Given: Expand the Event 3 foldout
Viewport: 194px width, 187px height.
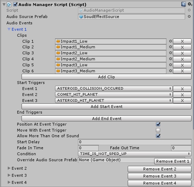Looking at the screenshot, I should click(9, 175).
